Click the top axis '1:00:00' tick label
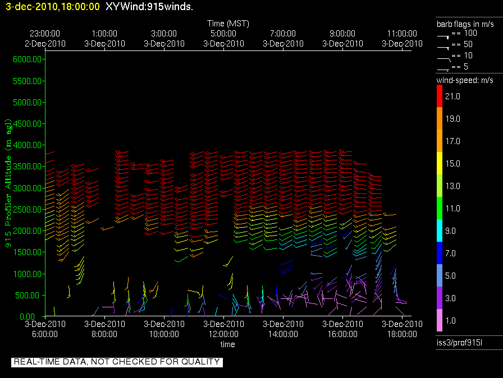Viewport: 503px width, 378px height. pyautogui.click(x=104, y=34)
